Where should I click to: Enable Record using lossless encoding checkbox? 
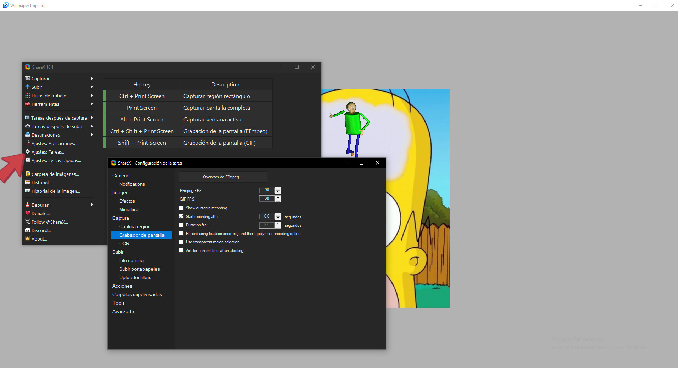point(182,234)
